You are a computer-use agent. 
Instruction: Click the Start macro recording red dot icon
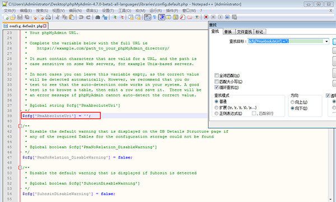point(206,17)
